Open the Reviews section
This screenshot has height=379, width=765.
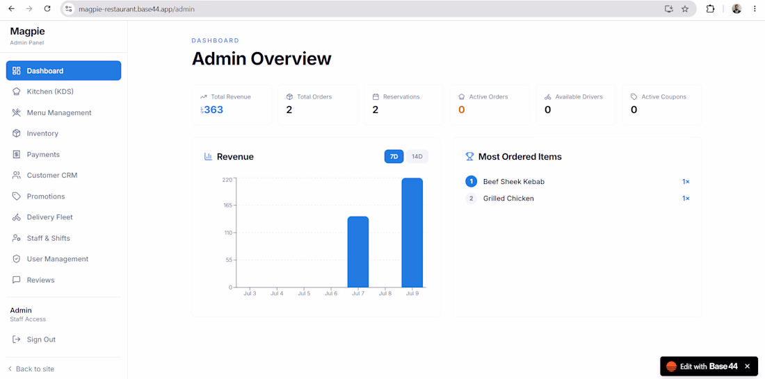coord(63,280)
